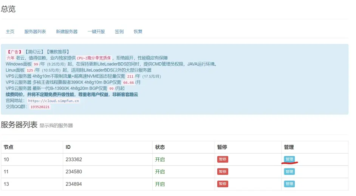Select the 一键开服 tab
This screenshot has height=196, width=356.
(x=96, y=32)
